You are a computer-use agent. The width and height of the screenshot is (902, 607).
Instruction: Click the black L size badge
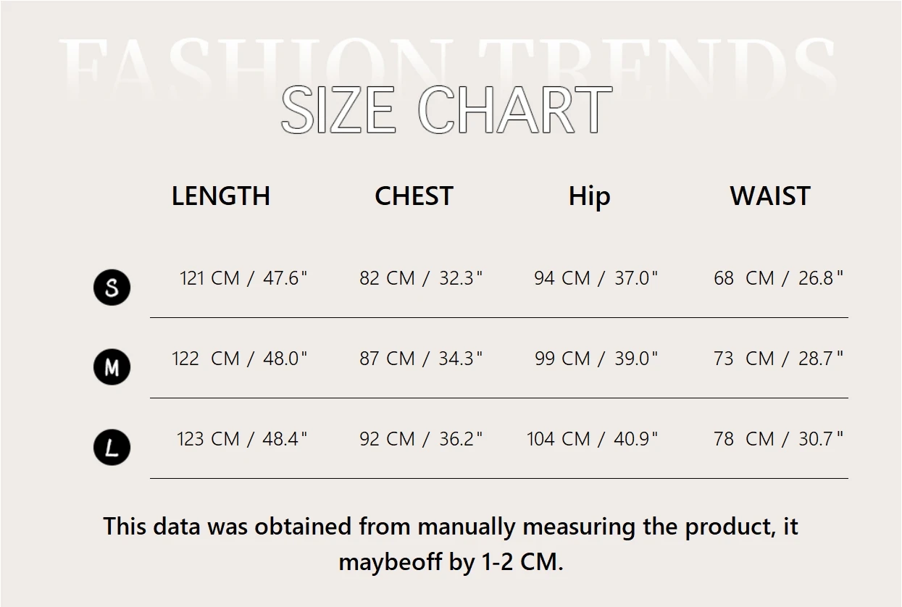pyautogui.click(x=112, y=447)
